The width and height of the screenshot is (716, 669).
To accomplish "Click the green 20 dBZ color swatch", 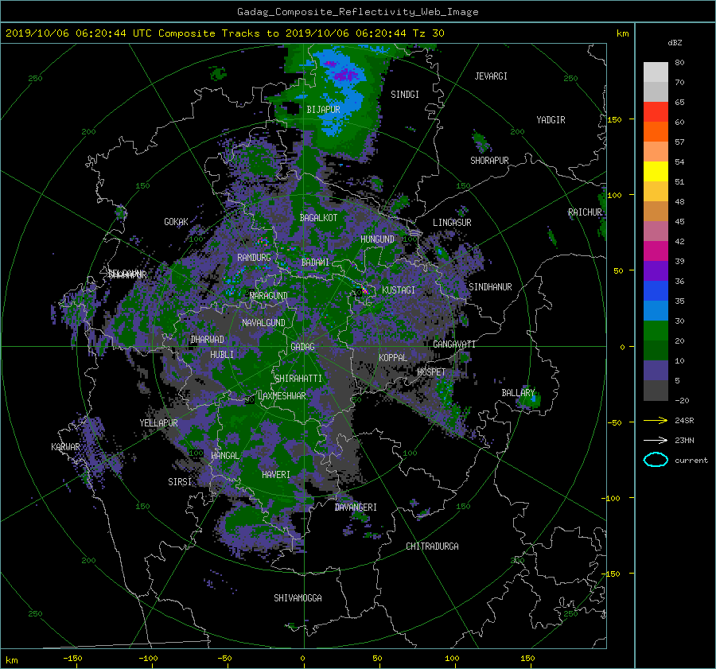I will point(656,331).
